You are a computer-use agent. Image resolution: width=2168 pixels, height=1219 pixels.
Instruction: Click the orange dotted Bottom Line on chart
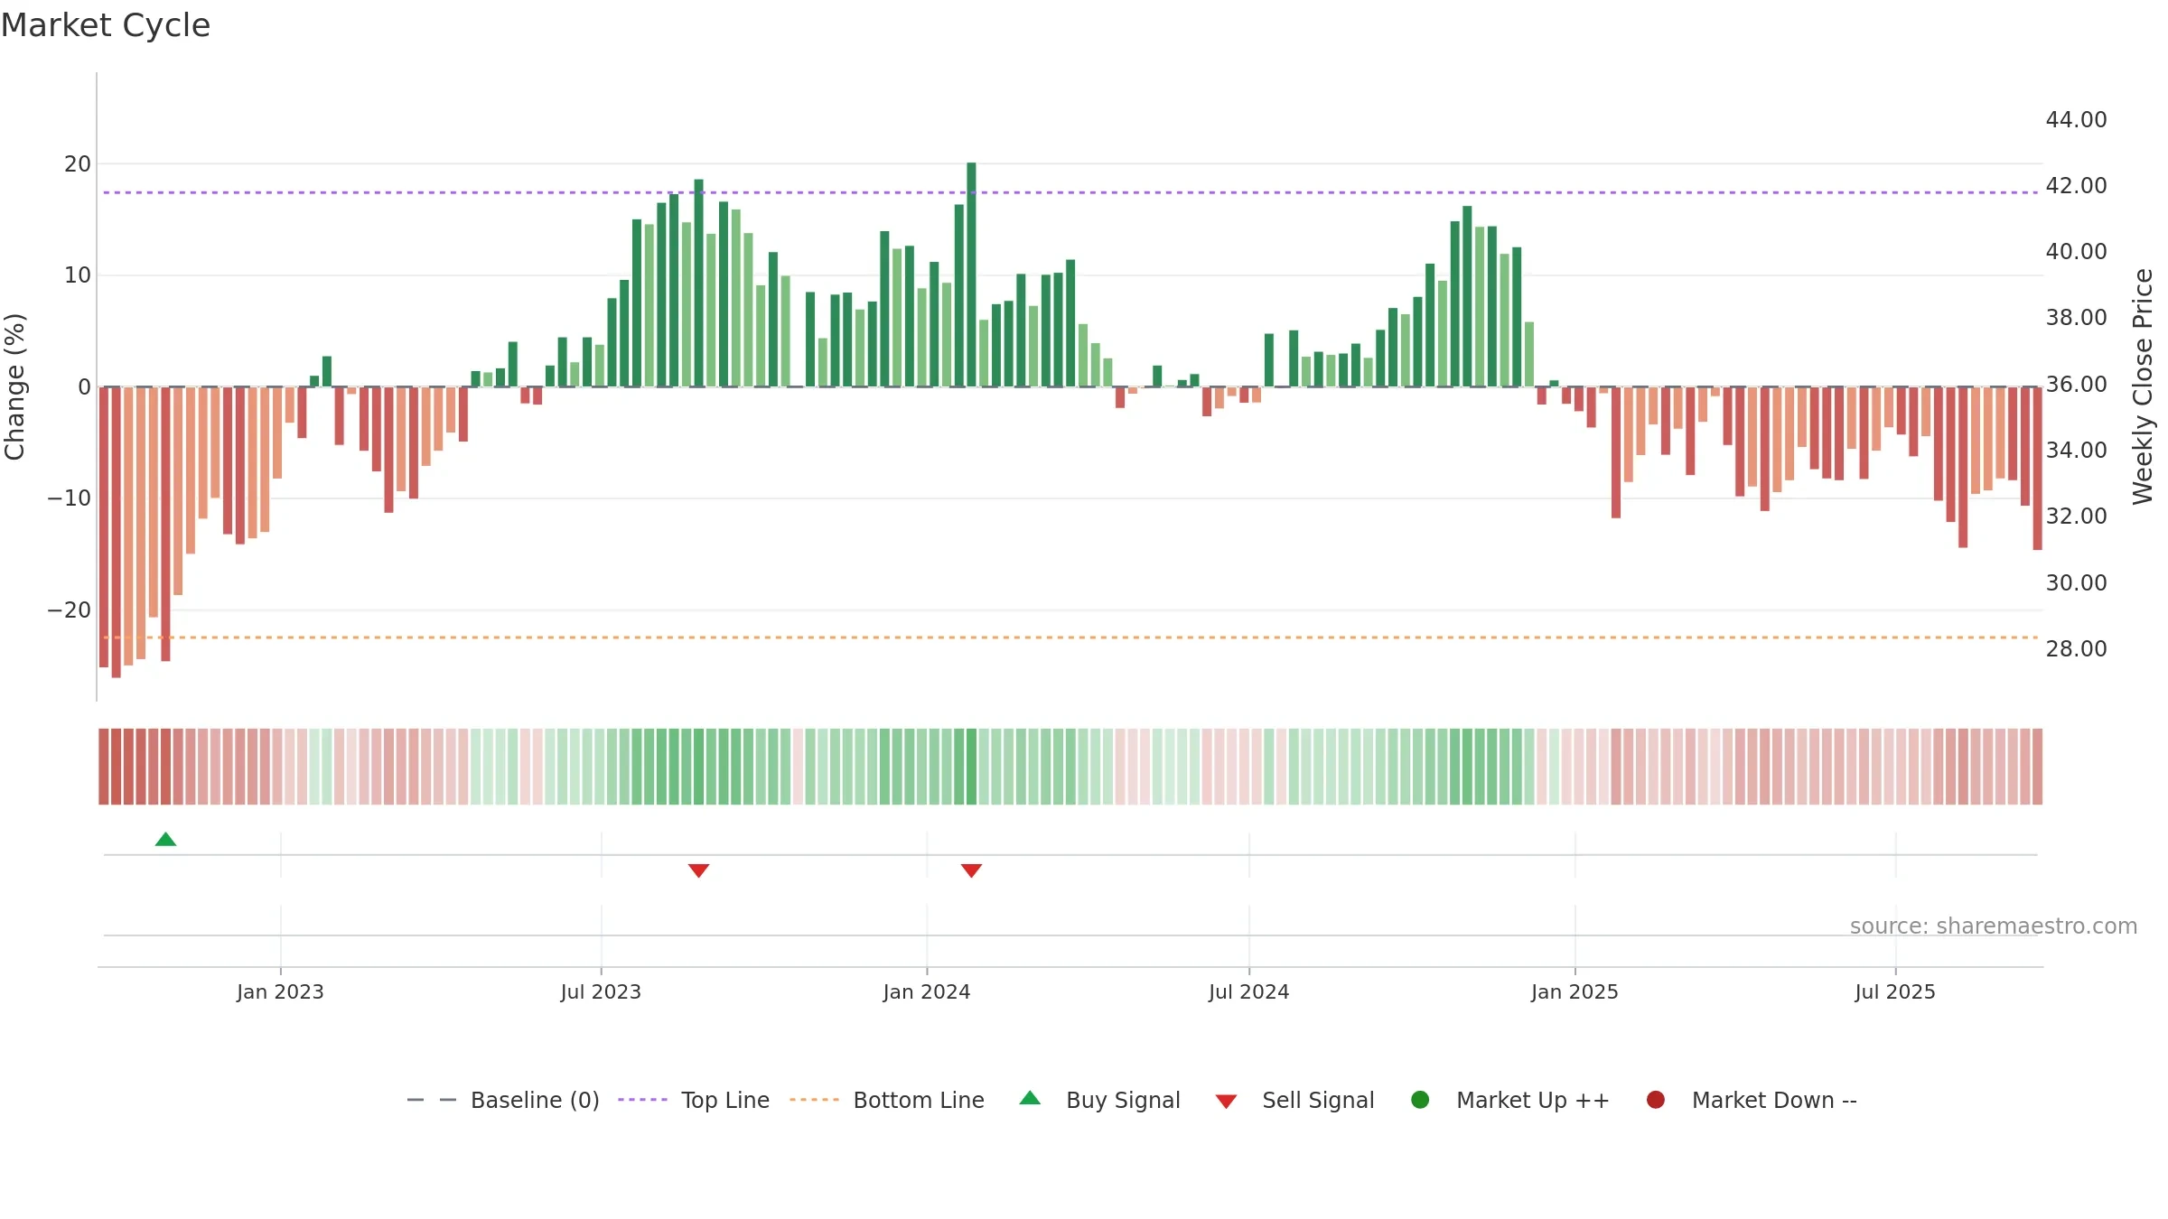[x=1070, y=637]
